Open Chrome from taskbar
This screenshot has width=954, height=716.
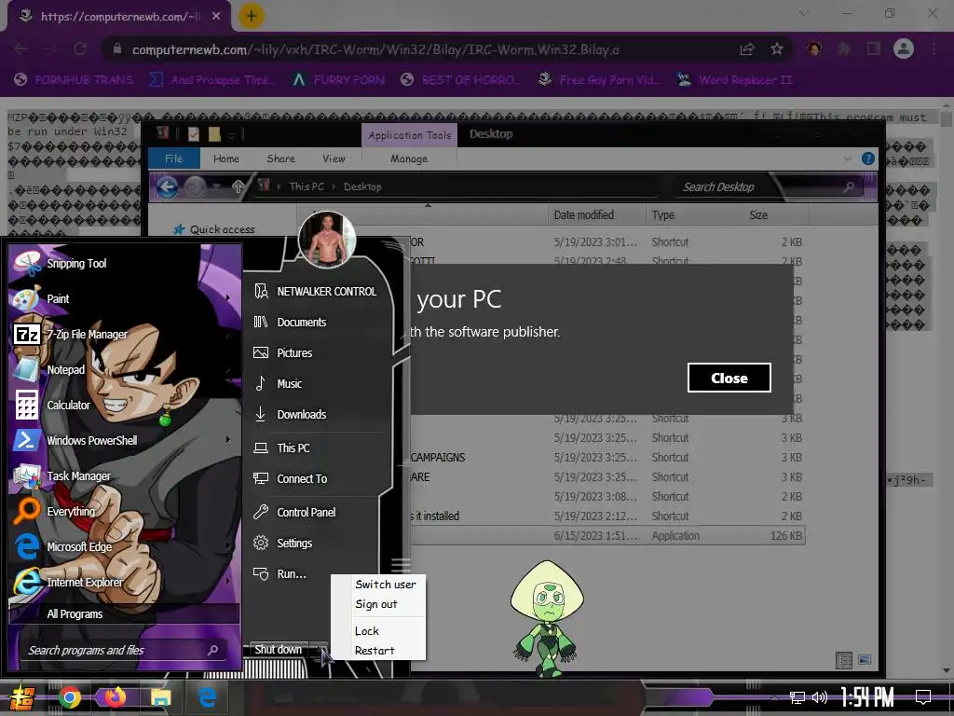(70, 697)
